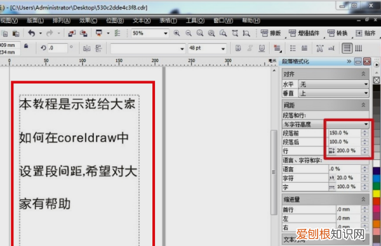Collapse the 对齐 section
Screen dimensions: 381x246
click(363, 74)
